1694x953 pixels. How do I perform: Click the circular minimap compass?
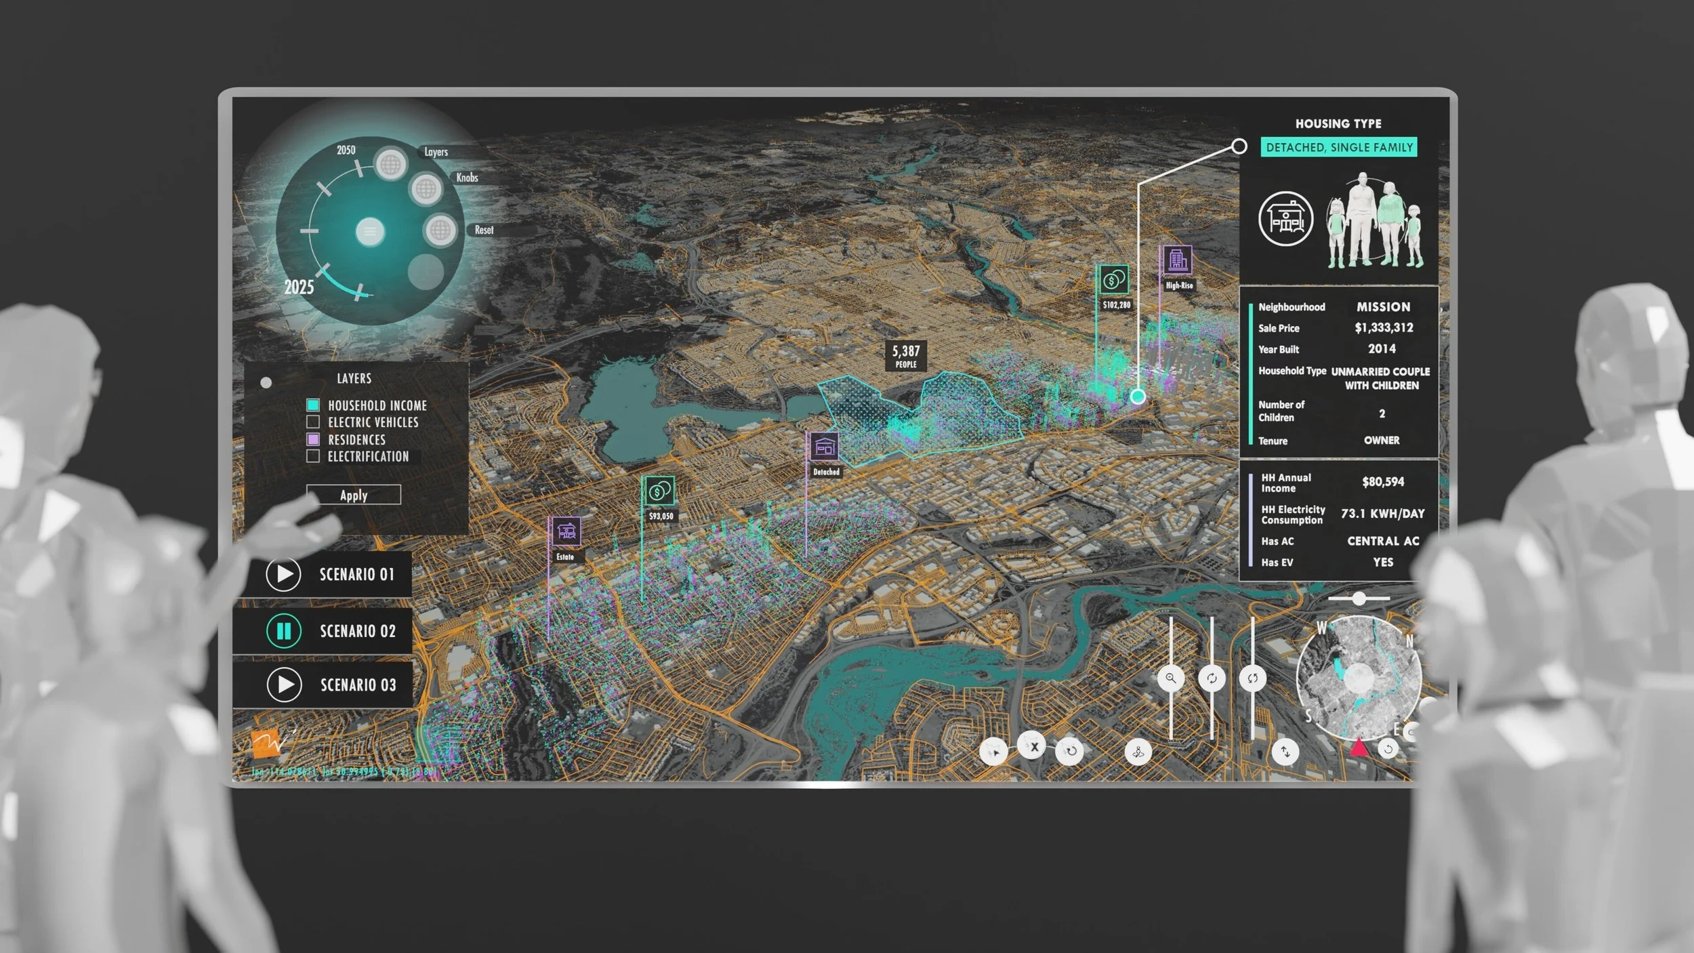coord(1358,677)
